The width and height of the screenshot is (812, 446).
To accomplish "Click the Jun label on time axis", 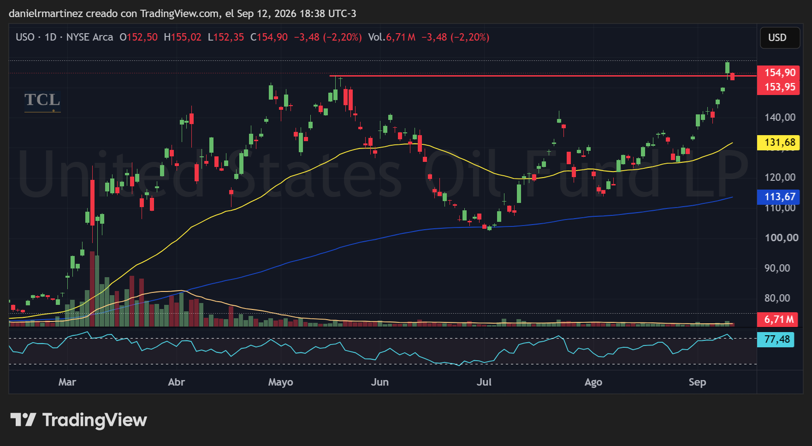I will [x=380, y=382].
